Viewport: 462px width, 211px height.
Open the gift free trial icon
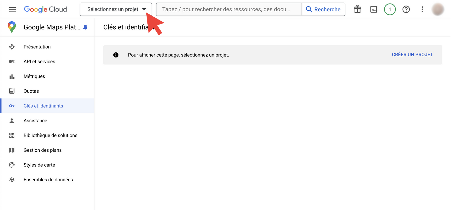pyautogui.click(x=357, y=9)
